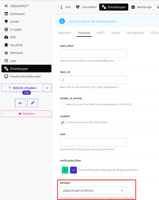Expand Beitritt erlauben dropdown arrow
Screen dimensions: 159x200
point(47,88)
